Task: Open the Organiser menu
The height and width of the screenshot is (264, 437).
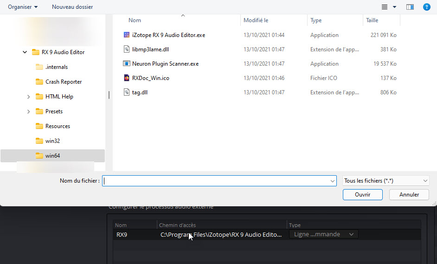Action: (x=23, y=7)
